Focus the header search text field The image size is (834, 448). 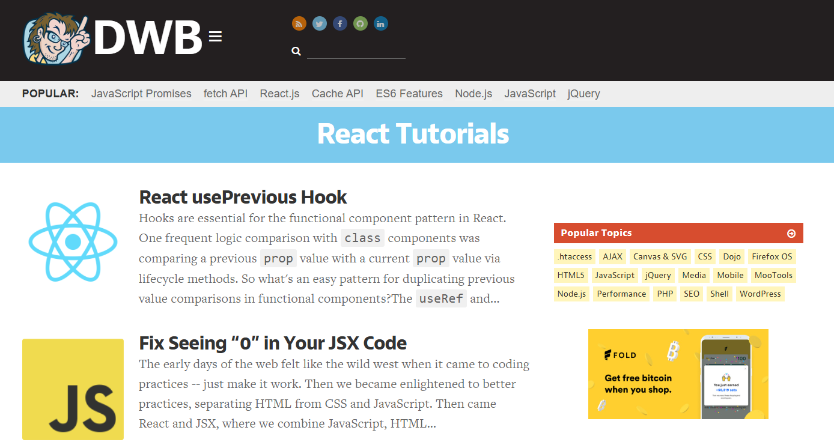point(356,51)
